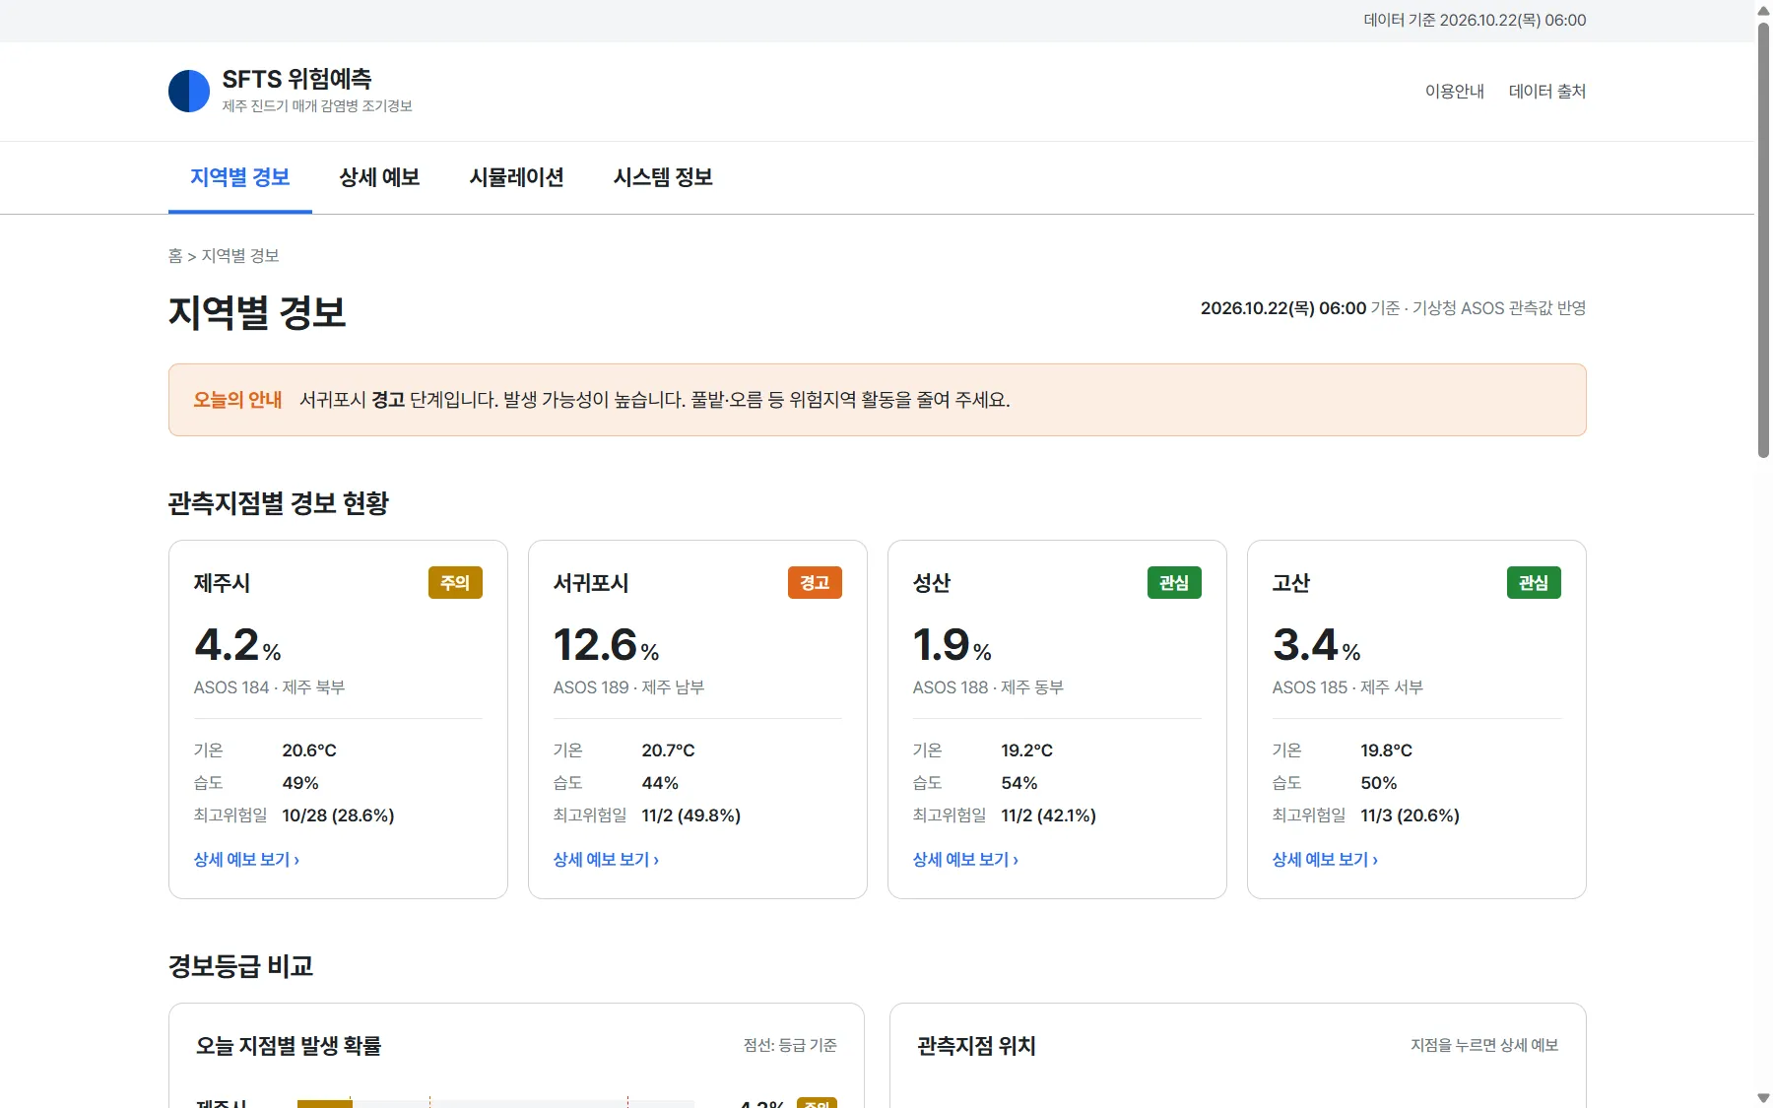
Task: Click 11/2 (42.1%) peak risk in 성산
Action: [x=1048, y=815]
